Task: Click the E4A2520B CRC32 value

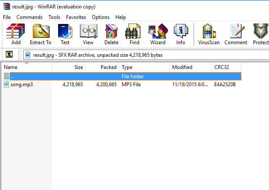Action: tap(225, 84)
